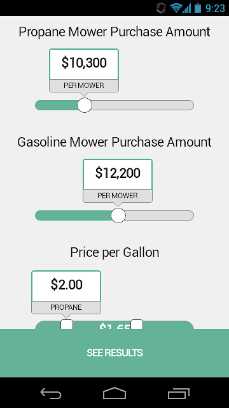
Task: Tap the screen rotation status icon
Action: [x=161, y=8]
